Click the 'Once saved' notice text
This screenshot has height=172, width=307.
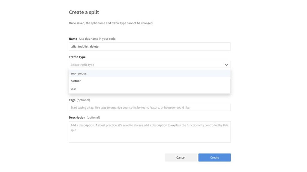(x=111, y=23)
